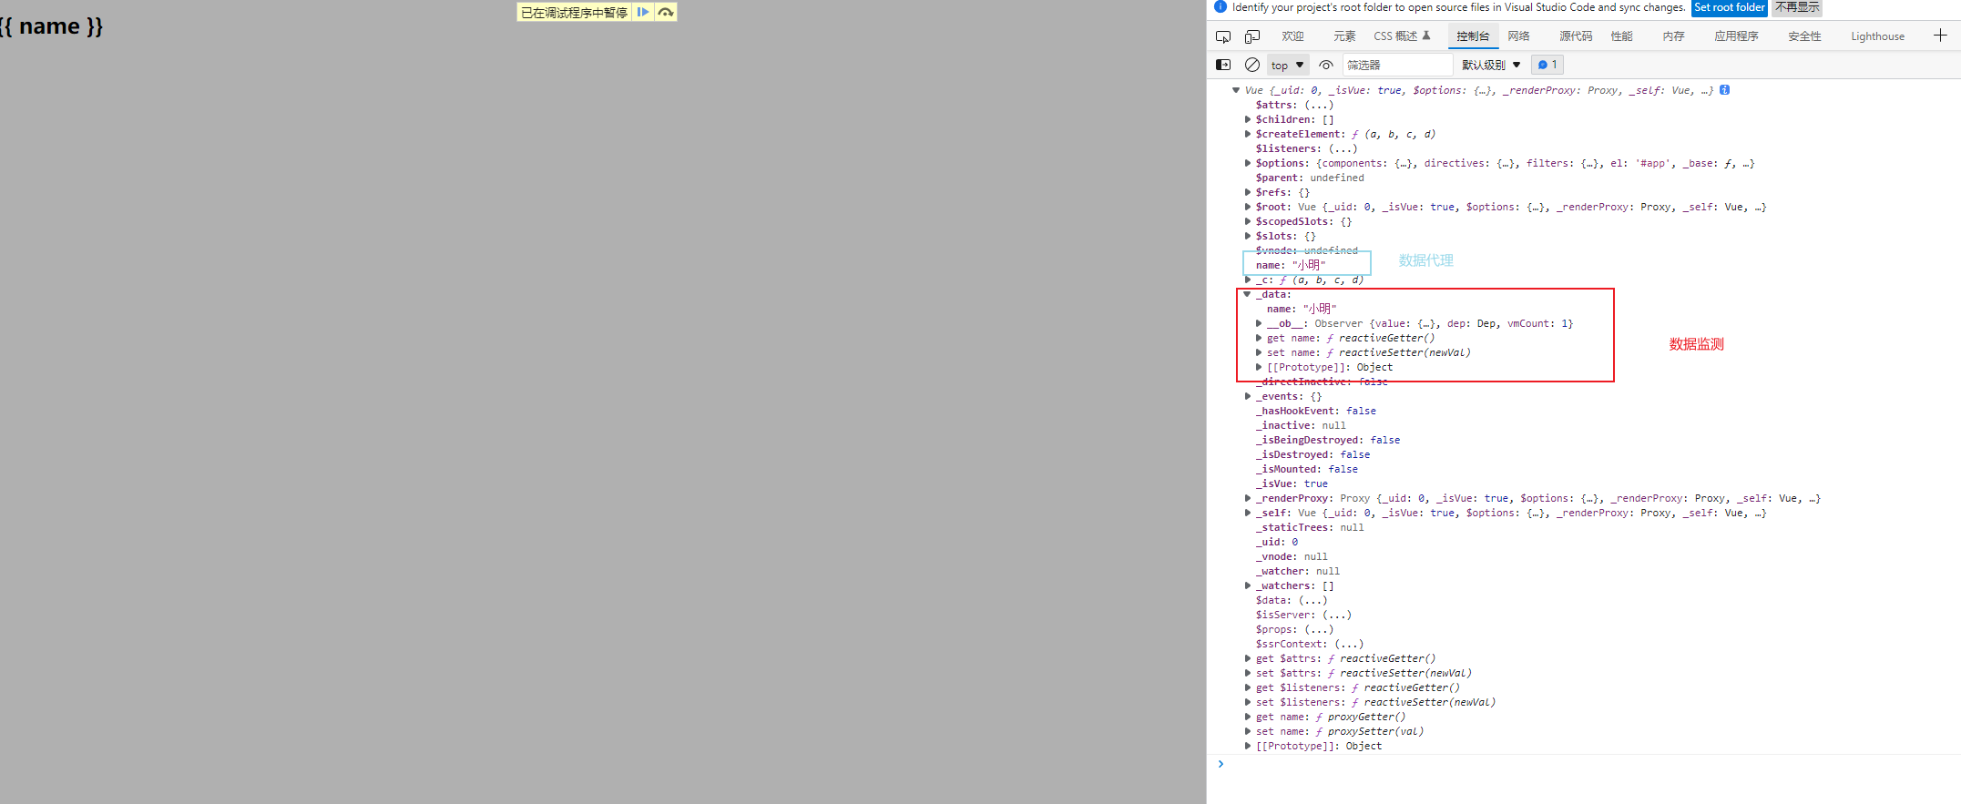The width and height of the screenshot is (1961, 804).
Task: Click the clear console icon
Action: (1252, 65)
